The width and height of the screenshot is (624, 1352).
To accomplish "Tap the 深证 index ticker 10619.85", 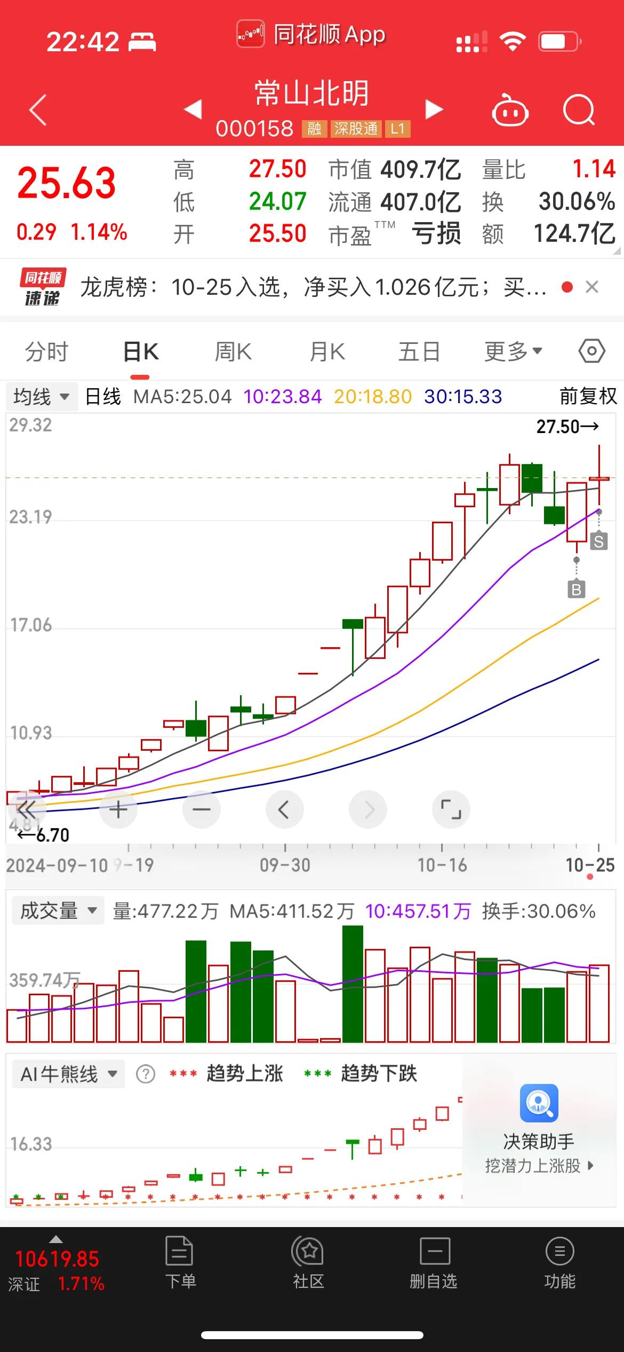I will click(57, 1259).
